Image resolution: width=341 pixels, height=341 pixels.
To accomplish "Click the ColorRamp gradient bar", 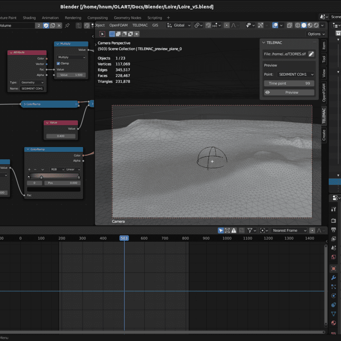I will point(54,175).
